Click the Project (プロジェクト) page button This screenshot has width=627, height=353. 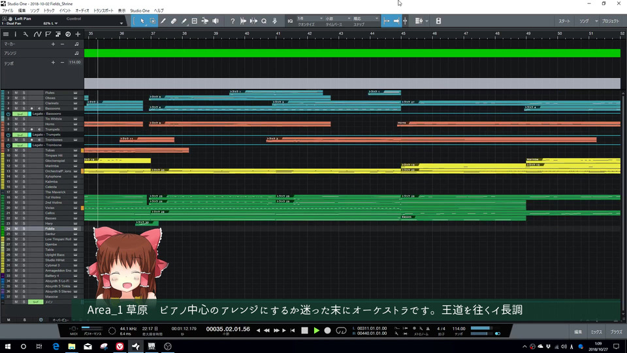(x=611, y=21)
